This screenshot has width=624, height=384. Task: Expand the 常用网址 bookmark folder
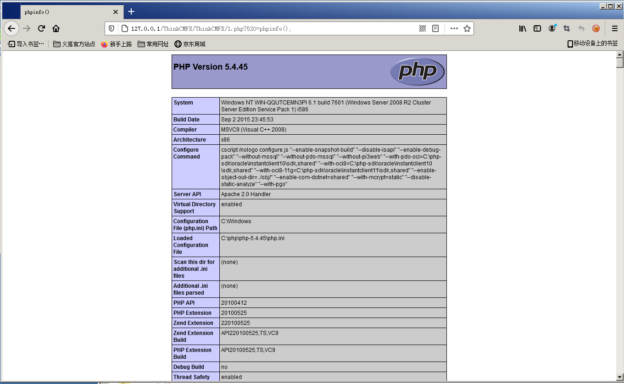pyautogui.click(x=153, y=44)
